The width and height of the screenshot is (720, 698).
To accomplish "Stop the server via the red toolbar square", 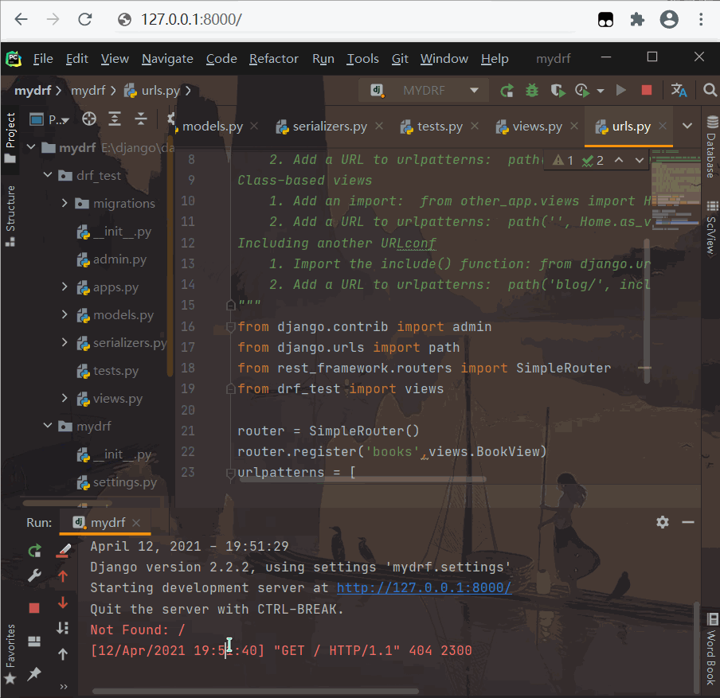I will (647, 91).
